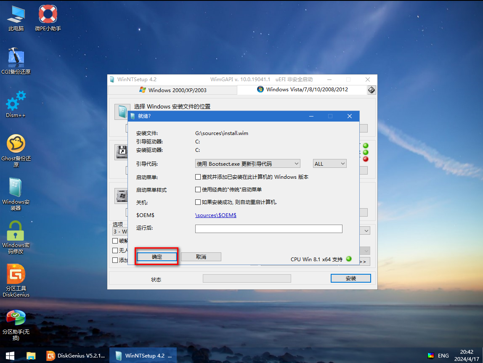Click the colorful display tray icon
The width and height of the screenshot is (483, 363).
tap(431, 355)
